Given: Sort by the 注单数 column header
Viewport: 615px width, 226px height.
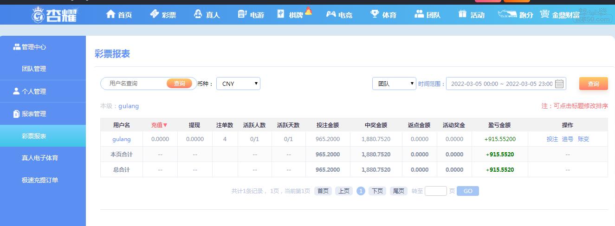Looking at the screenshot, I should pos(225,125).
